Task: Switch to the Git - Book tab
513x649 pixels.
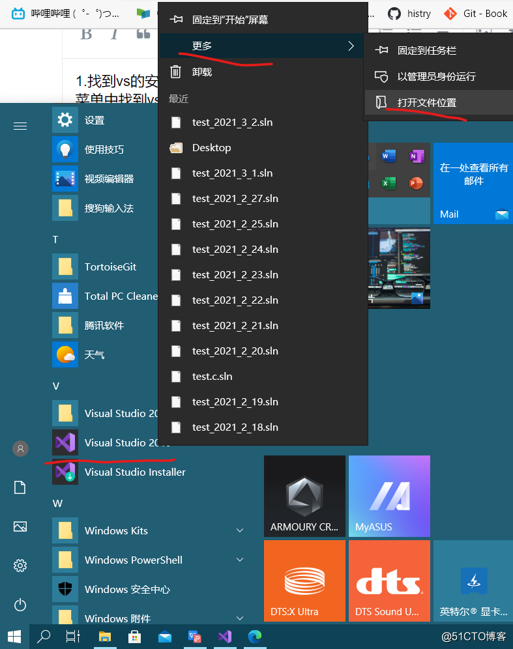Action: (475, 14)
